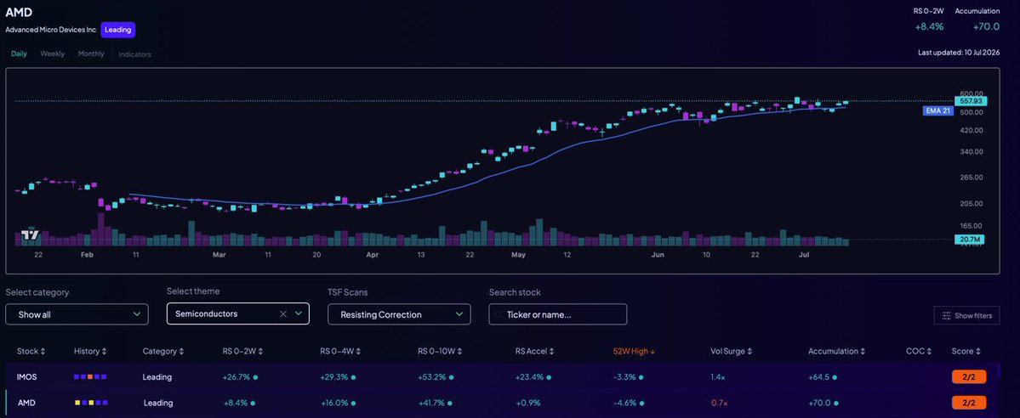Sort by COC column header
1020x418 pixels.
coord(918,351)
